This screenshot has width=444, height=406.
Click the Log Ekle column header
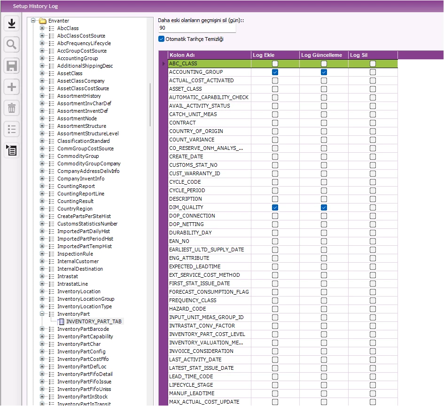click(x=275, y=55)
